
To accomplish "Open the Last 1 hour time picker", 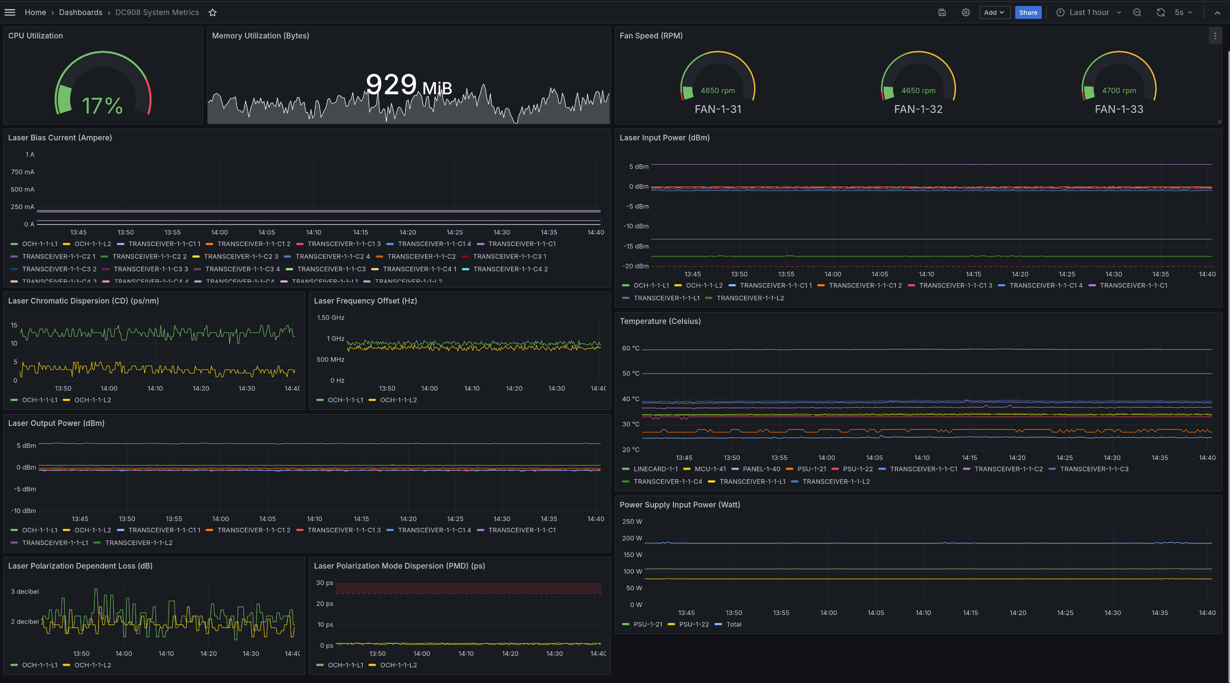I will pos(1089,12).
